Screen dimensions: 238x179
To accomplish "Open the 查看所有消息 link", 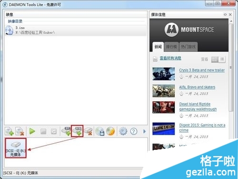I will (x=170, y=58).
